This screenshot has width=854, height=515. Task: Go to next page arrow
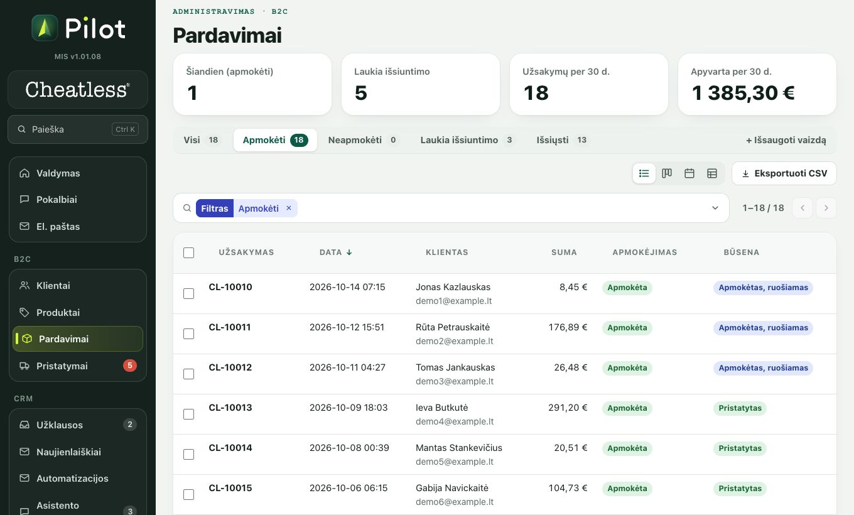coord(826,208)
